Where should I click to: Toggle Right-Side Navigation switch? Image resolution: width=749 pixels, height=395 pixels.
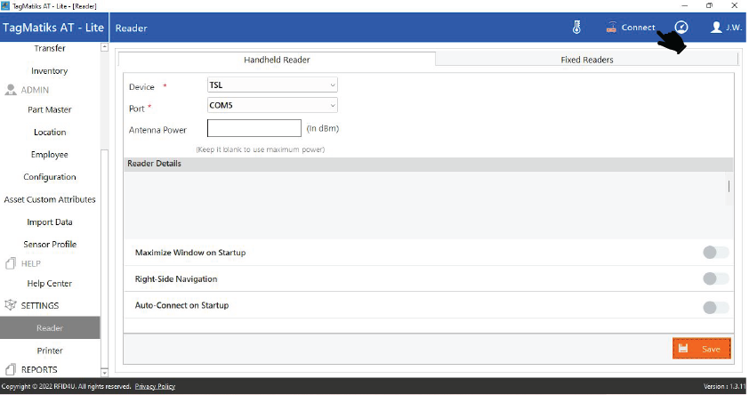click(x=715, y=279)
